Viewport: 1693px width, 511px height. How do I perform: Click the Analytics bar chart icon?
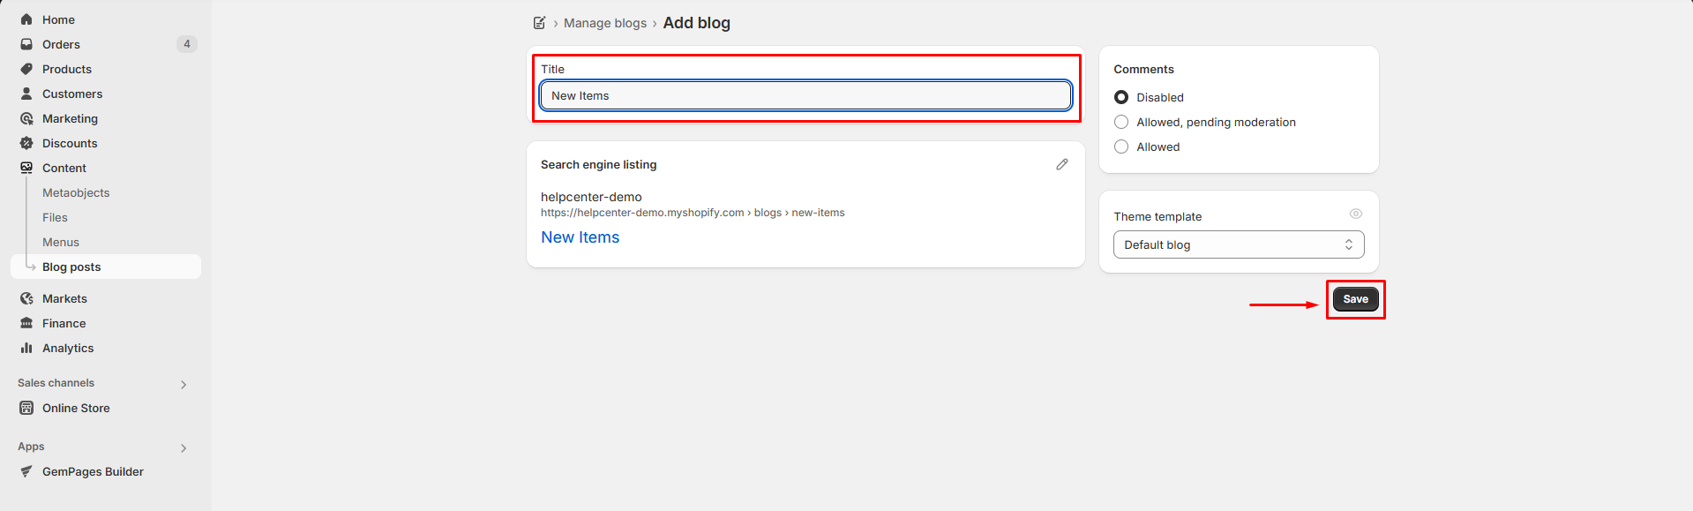(26, 348)
